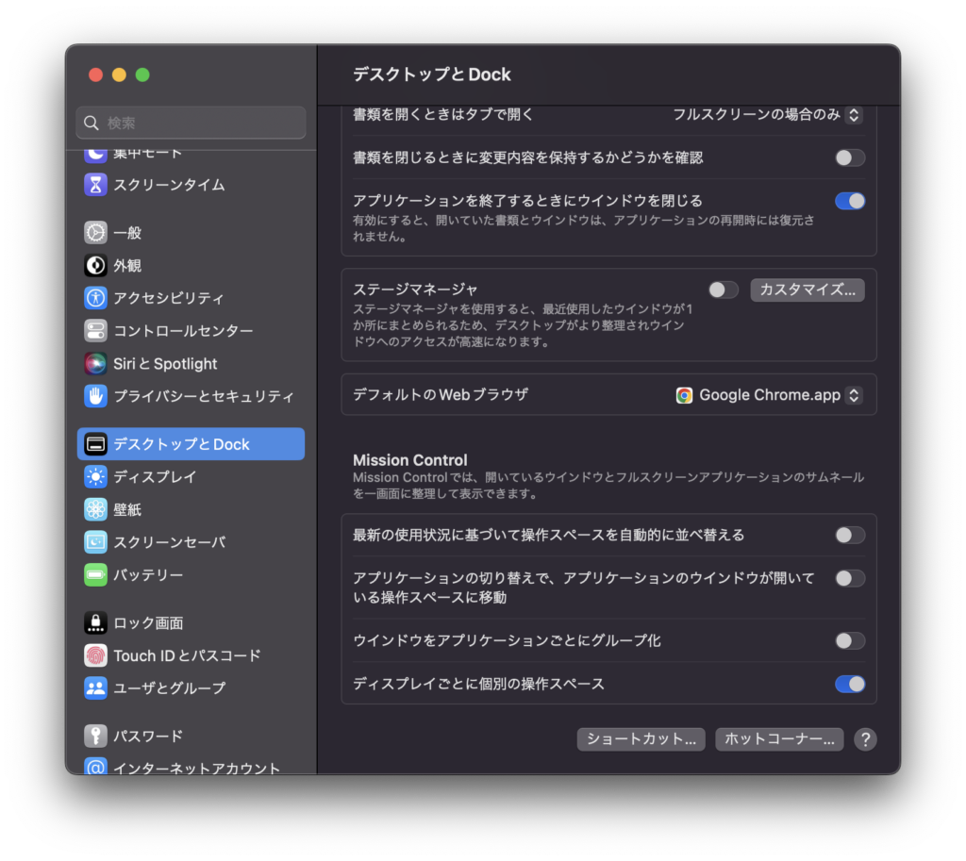Image resolution: width=966 pixels, height=861 pixels.
Task: Click the Touch ID fingerprint icon
Action: [x=95, y=655]
